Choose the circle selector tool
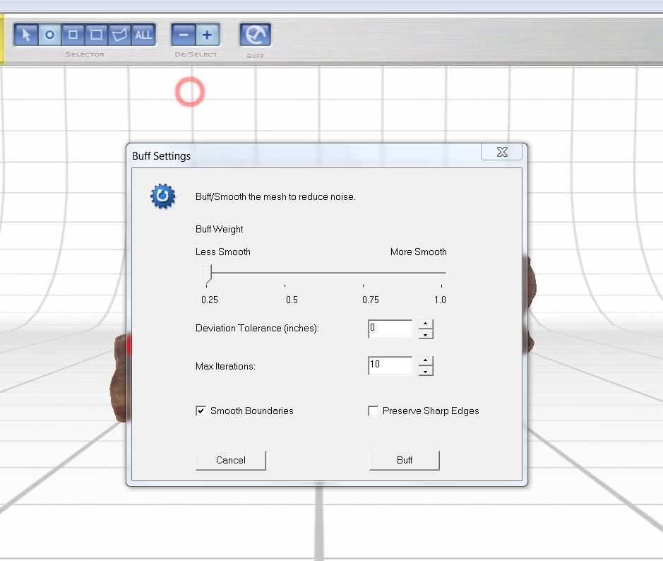This screenshot has width=663, height=561. point(50,35)
